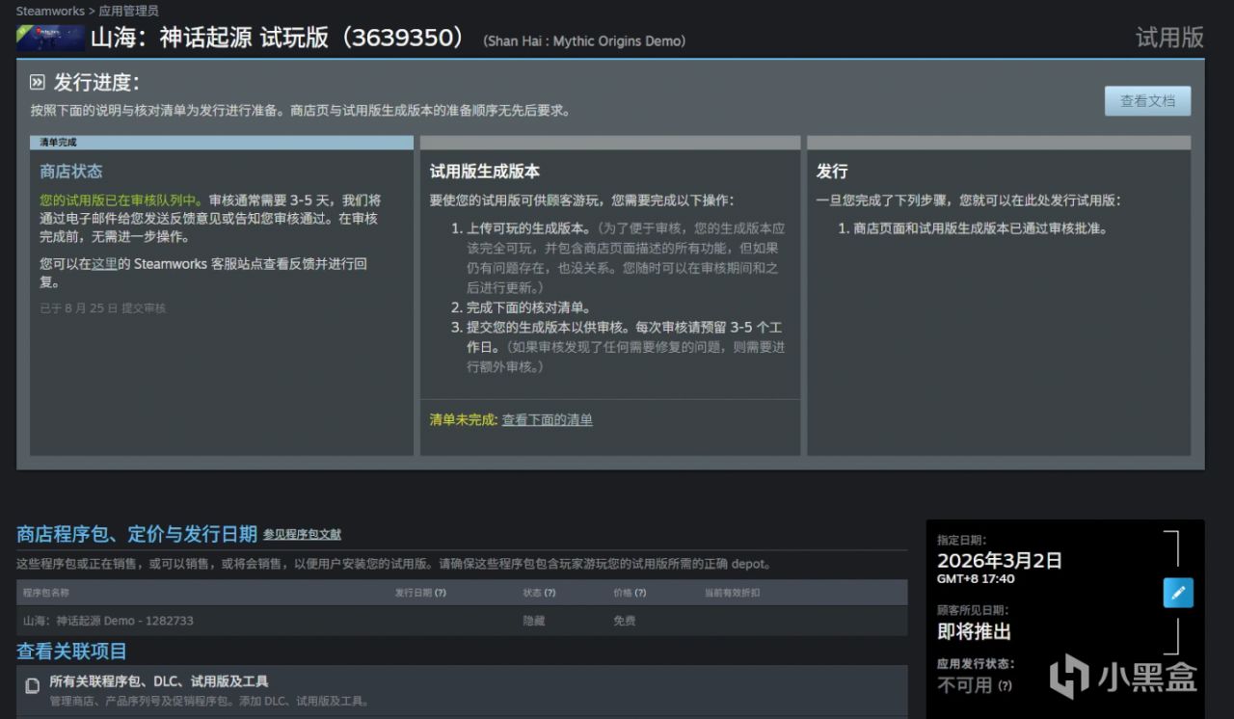
Task: Open the 查看下面的清单 link
Action: [x=548, y=419]
